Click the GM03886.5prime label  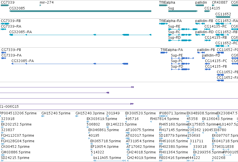pos(16,152)
